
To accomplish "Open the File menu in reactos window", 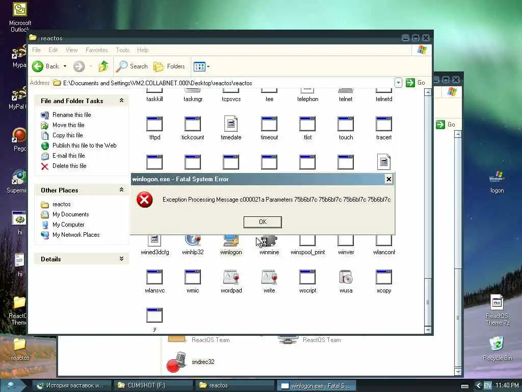I will tap(36, 50).
